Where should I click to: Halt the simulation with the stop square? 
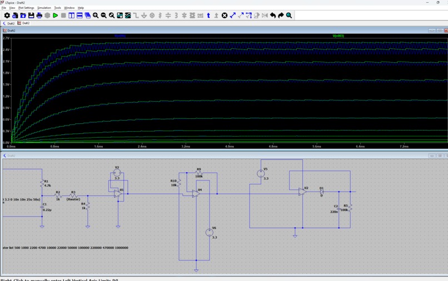point(63,16)
